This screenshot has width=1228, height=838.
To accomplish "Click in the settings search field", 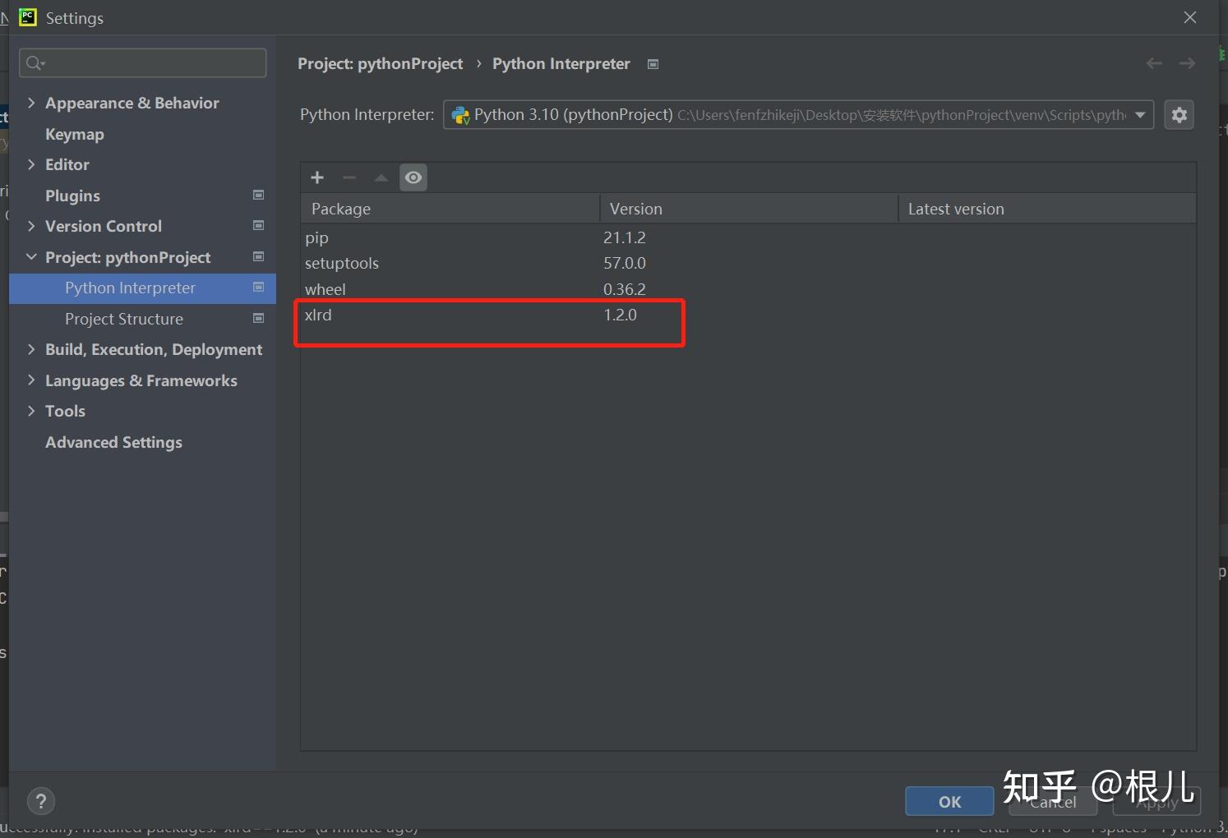I will tap(142, 63).
